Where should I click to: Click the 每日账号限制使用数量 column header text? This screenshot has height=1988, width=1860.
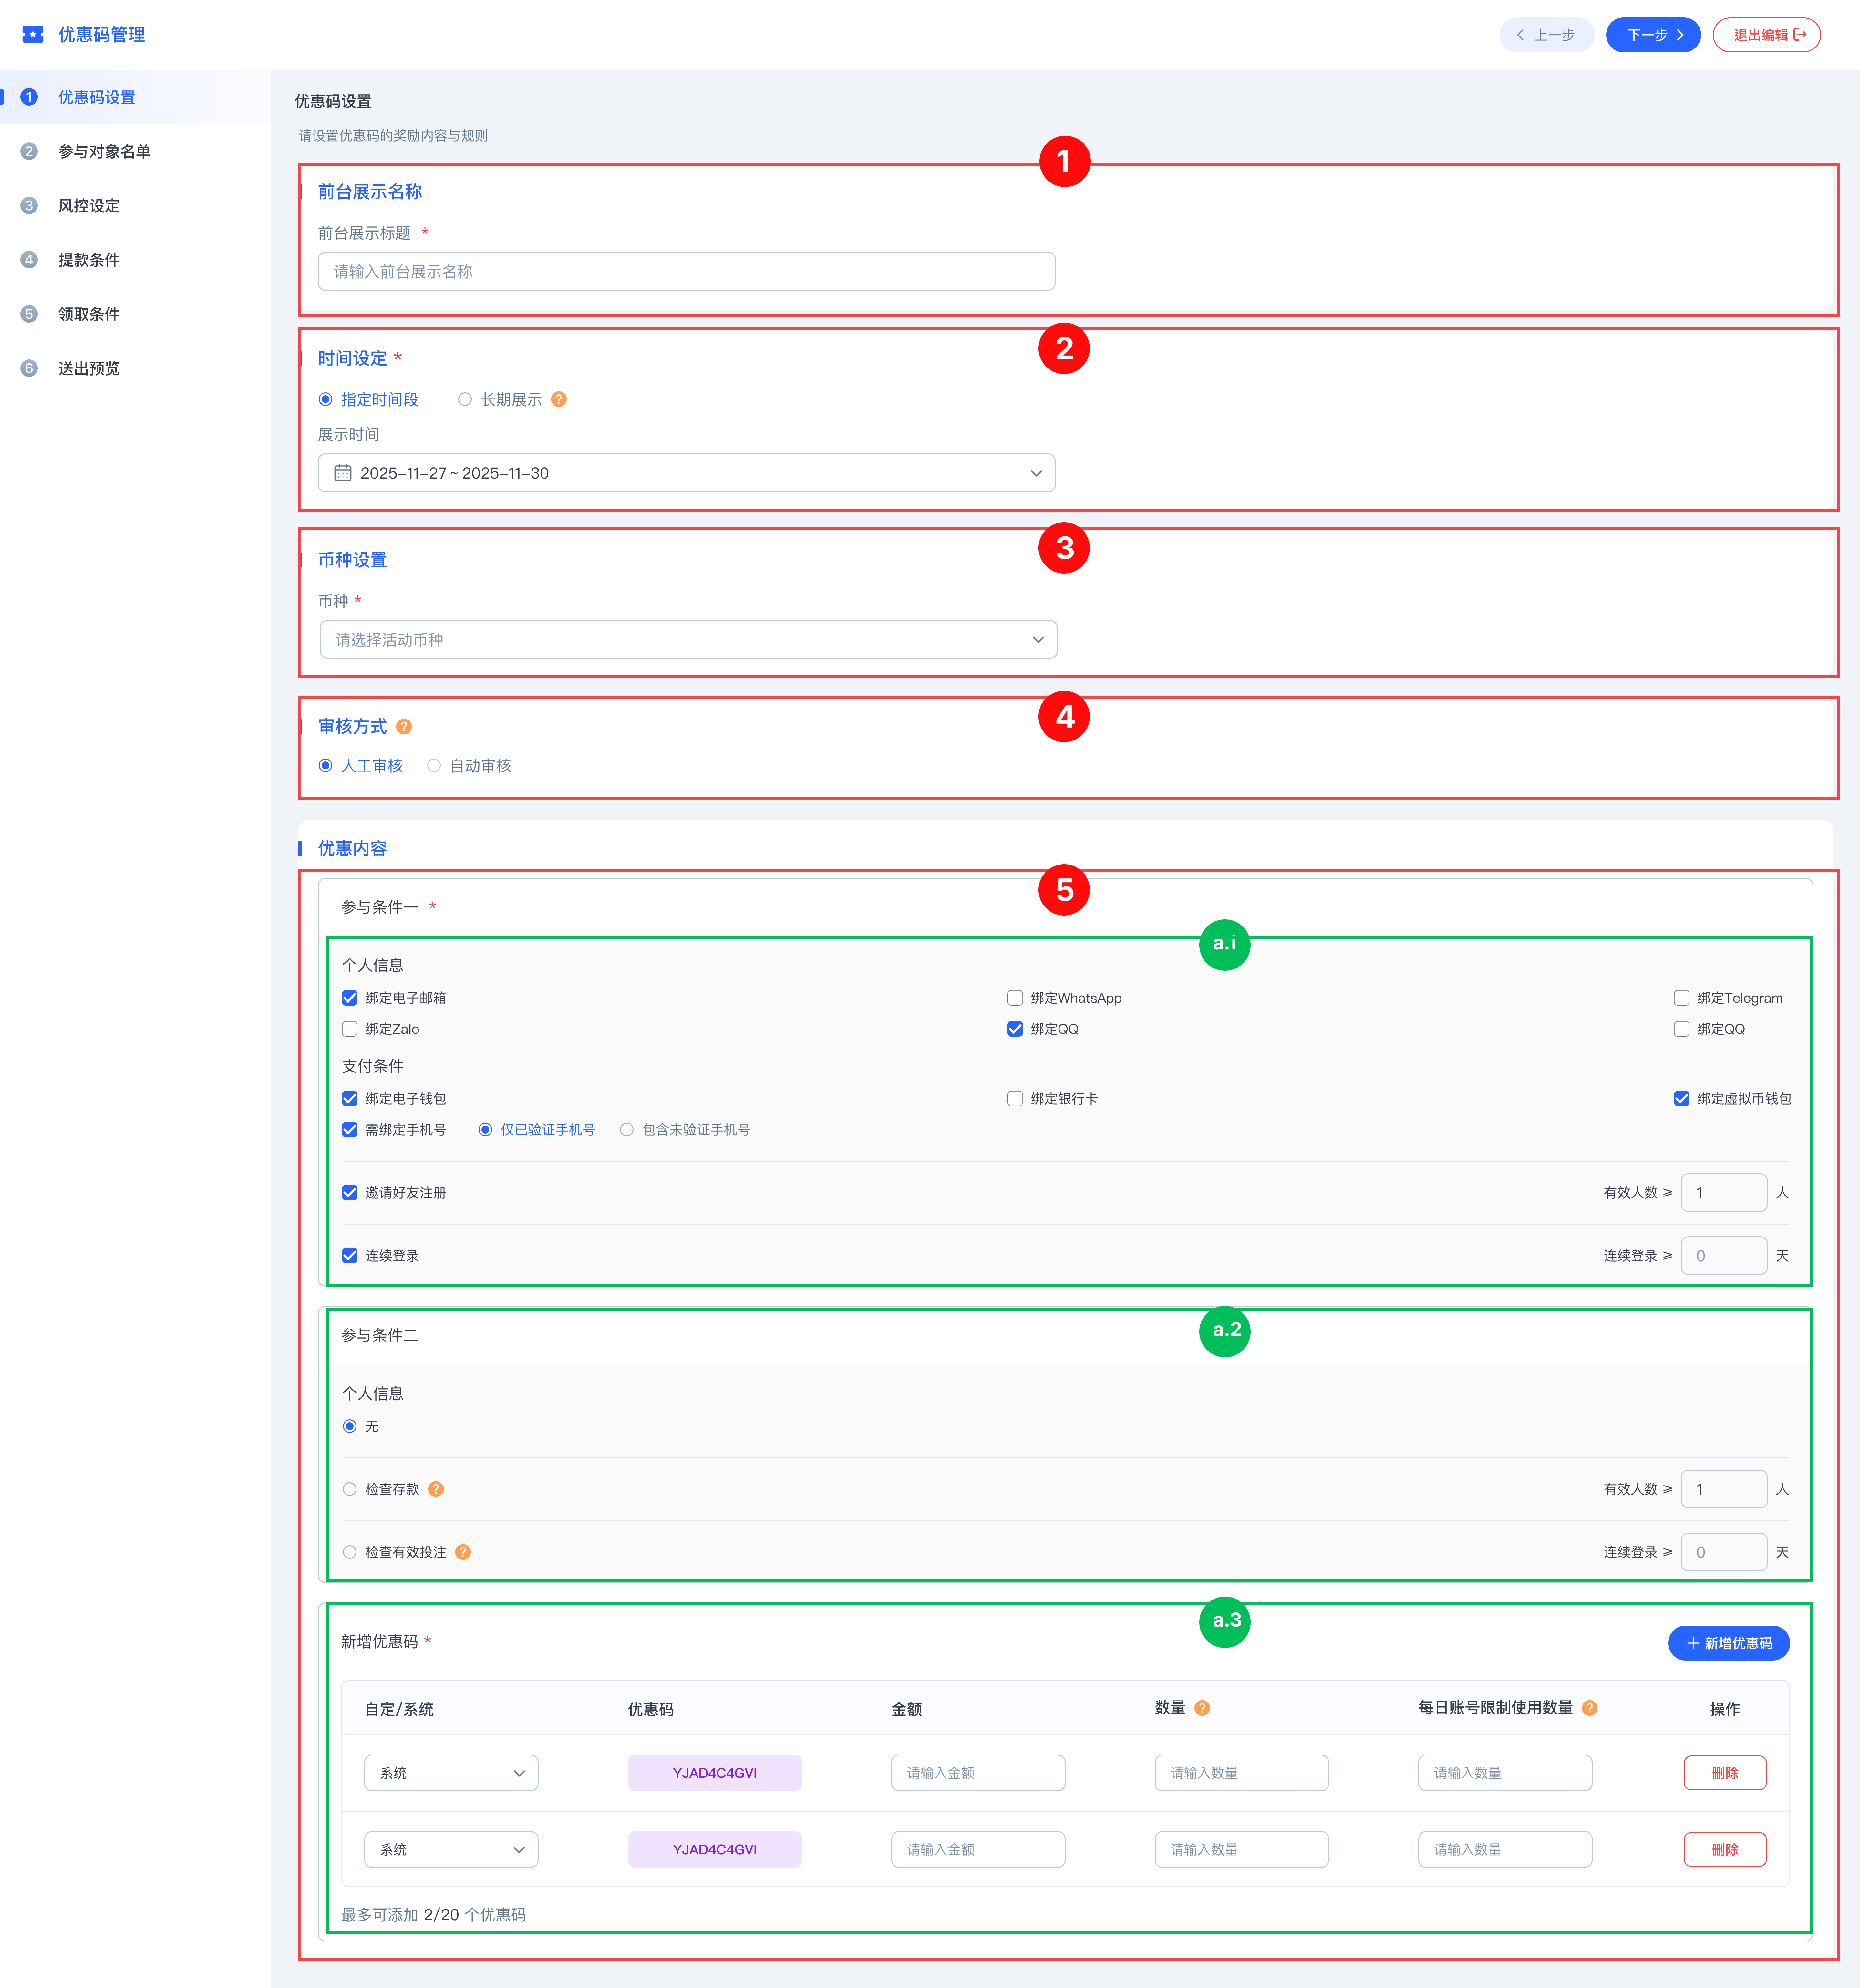(x=1495, y=1708)
